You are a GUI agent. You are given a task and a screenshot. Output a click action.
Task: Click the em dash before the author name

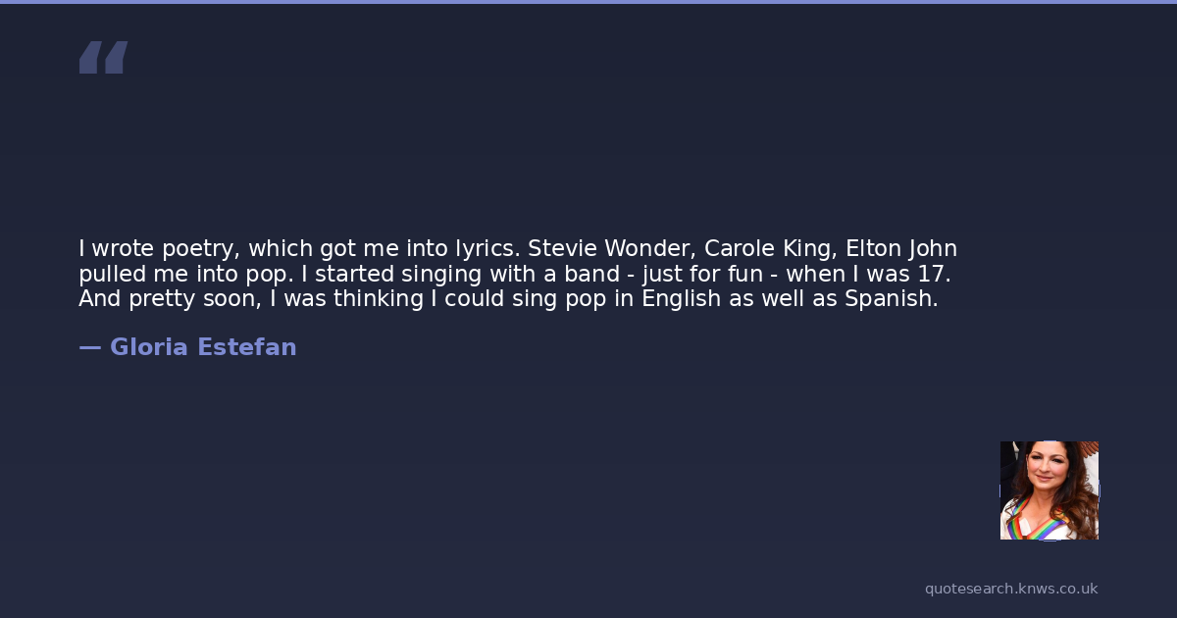click(x=89, y=347)
